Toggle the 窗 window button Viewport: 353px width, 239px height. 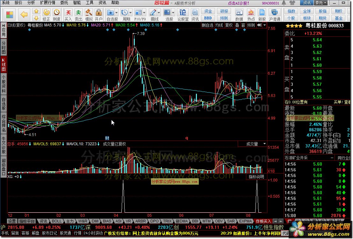243,25
